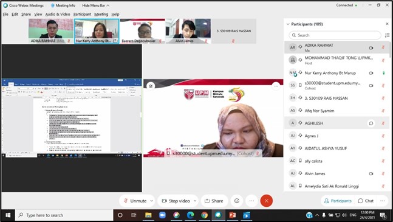Click the Share button
Screen dimensions: 393x222
(x=214, y=201)
